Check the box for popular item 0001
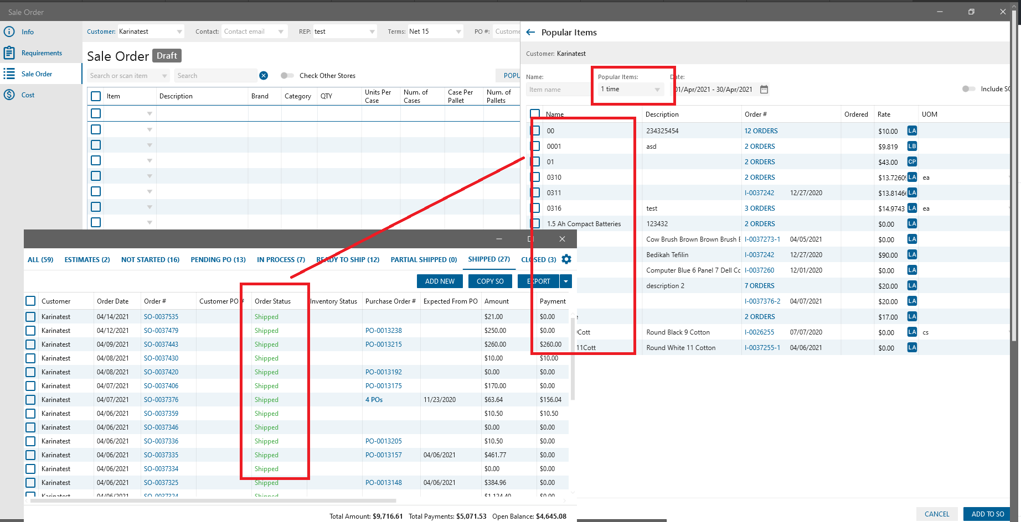1021x522 pixels. (x=535, y=146)
